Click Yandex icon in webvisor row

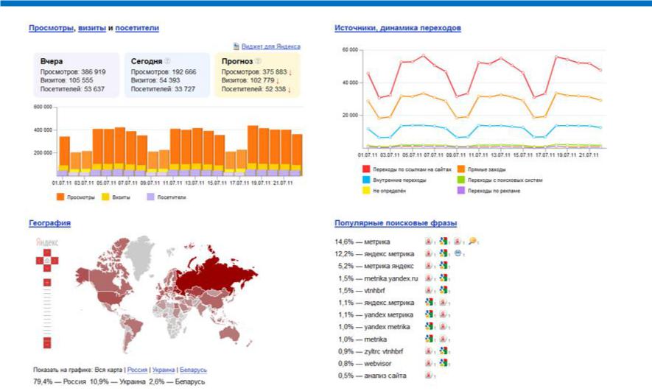(429, 363)
